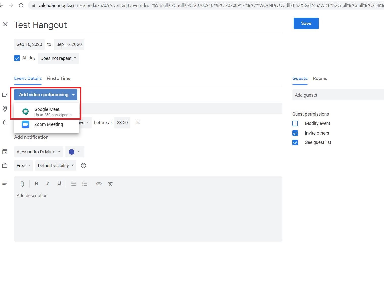Switch to the Rooms tab
The height and width of the screenshot is (295, 384).
point(320,78)
